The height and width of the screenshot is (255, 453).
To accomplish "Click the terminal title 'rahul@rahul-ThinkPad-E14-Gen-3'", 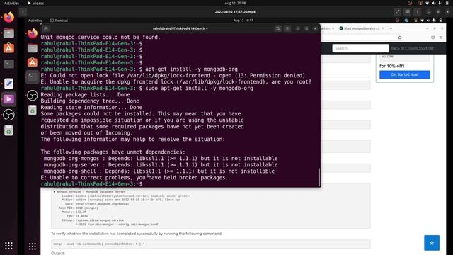I will click(x=180, y=28).
